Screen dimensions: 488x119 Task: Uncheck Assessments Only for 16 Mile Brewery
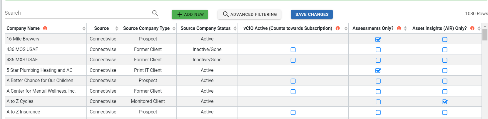378,39
